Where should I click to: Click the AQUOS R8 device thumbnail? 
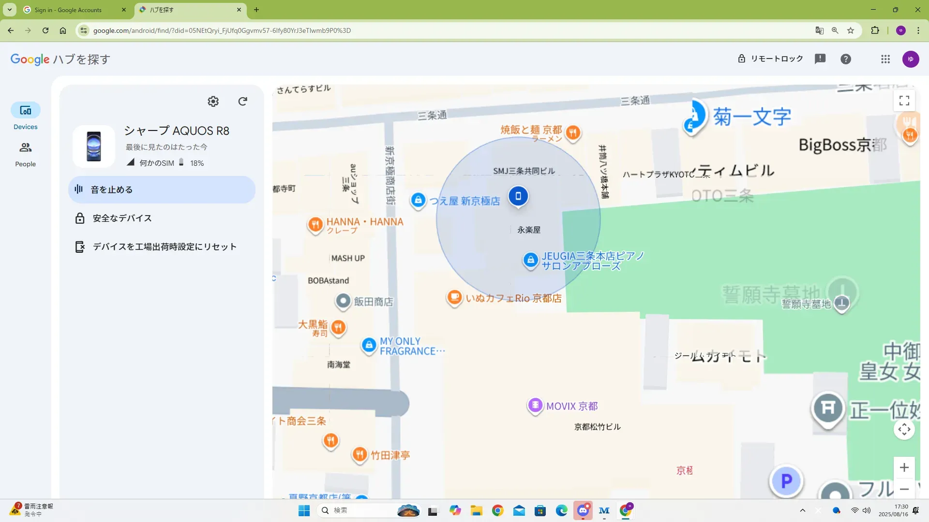click(x=94, y=146)
